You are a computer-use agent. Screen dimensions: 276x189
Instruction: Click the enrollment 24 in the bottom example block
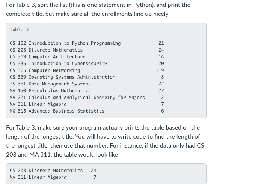point(94,171)
